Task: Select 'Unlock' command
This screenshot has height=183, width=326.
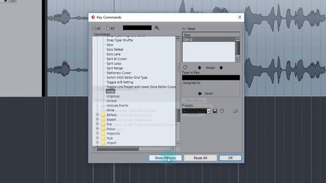Action: (112, 101)
